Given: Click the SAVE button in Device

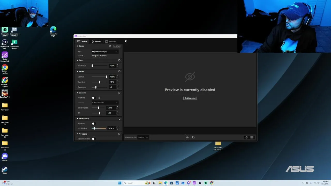Looking at the screenshot, I should click(117, 46).
